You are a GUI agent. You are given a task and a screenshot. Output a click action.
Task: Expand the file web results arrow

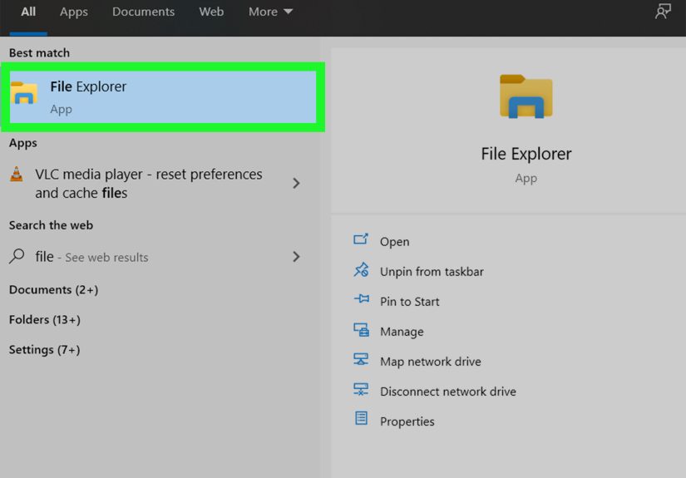[296, 257]
